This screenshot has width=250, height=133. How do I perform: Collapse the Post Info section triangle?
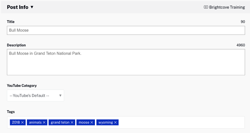32,7
